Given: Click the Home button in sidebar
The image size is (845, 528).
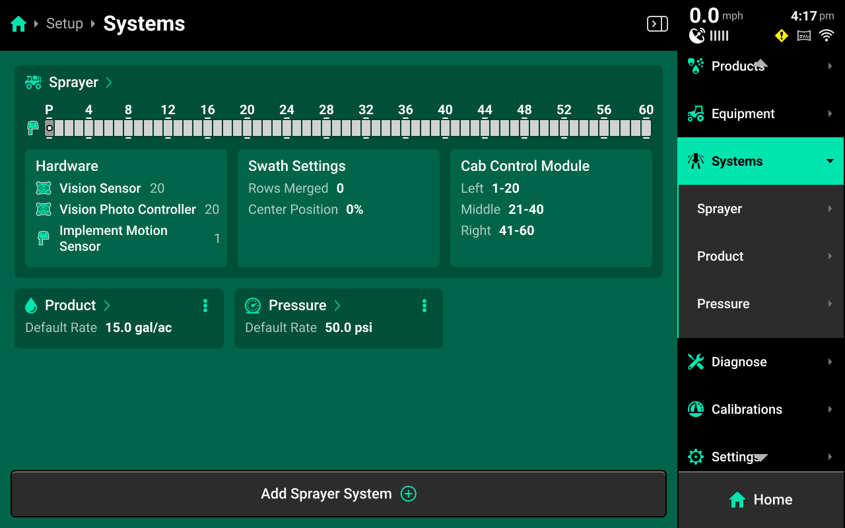Looking at the screenshot, I should point(761,500).
